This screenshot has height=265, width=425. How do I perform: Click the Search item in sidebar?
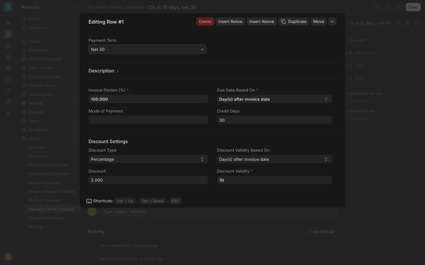35,19
